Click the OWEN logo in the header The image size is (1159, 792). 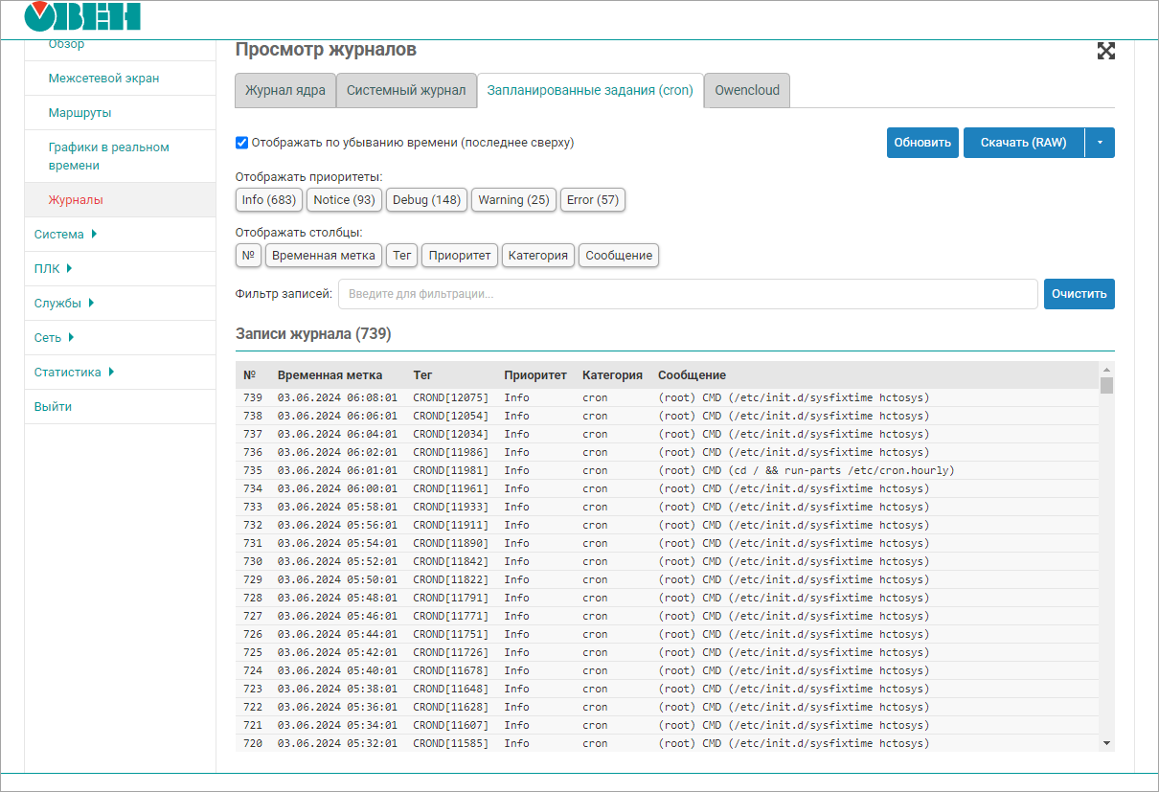82,16
